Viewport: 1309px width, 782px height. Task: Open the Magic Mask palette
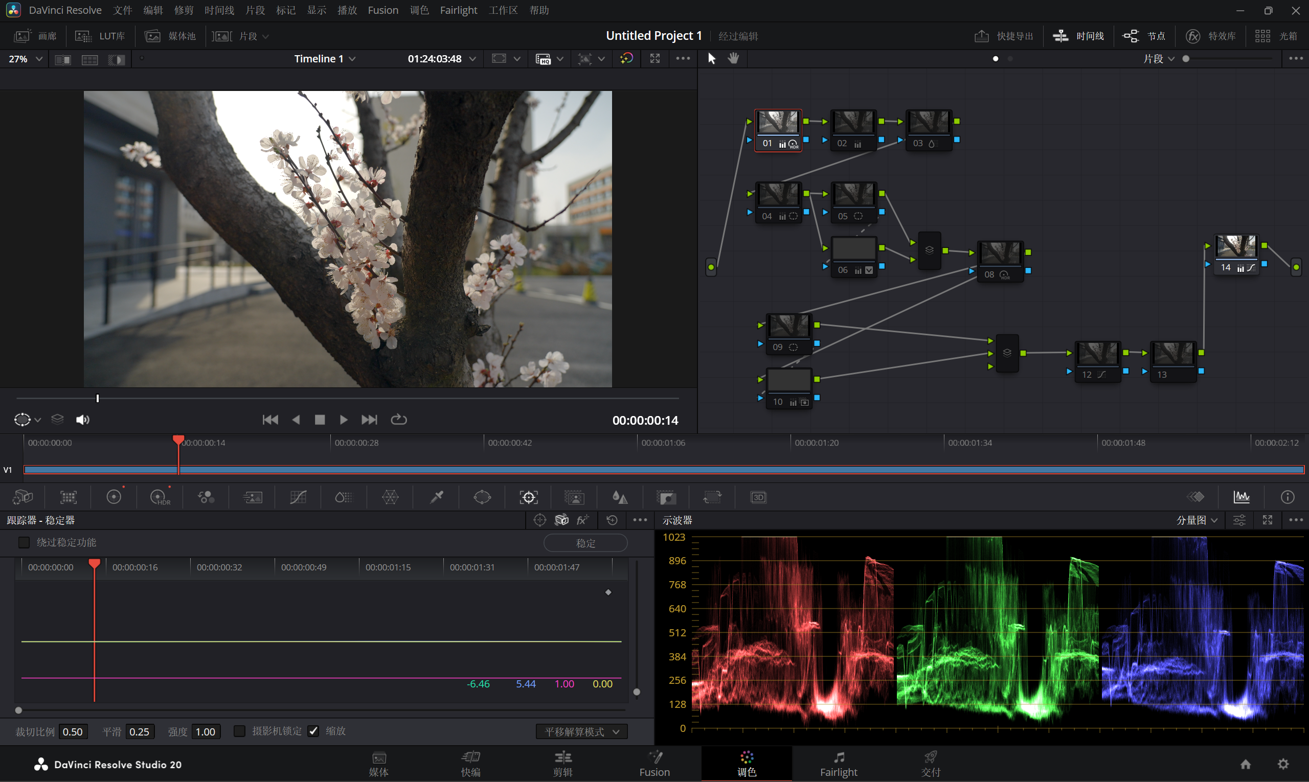574,497
